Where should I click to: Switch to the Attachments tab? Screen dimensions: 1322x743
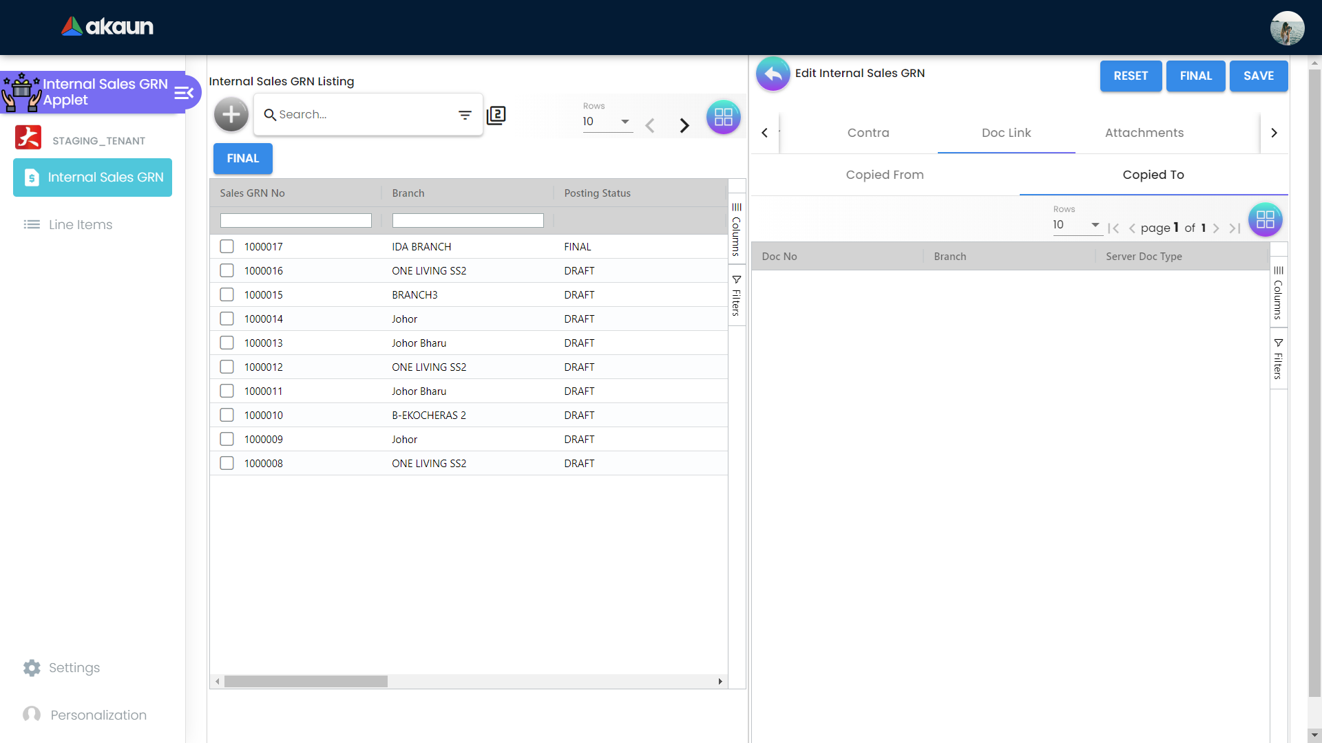(x=1144, y=133)
